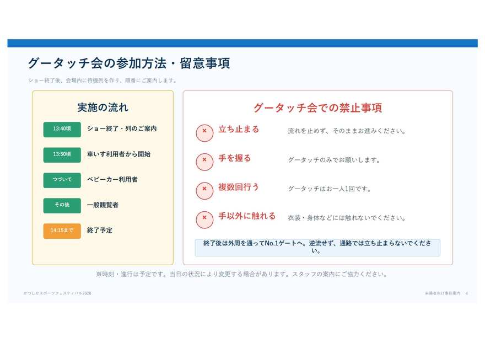Click the green 13:40頃 time badge

pos(62,130)
